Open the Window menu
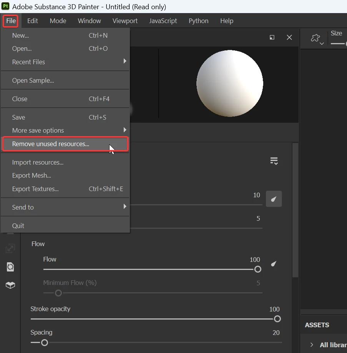 pyautogui.click(x=89, y=21)
